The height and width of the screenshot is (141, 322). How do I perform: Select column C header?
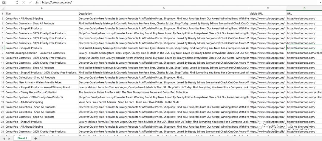coord(268,8)
